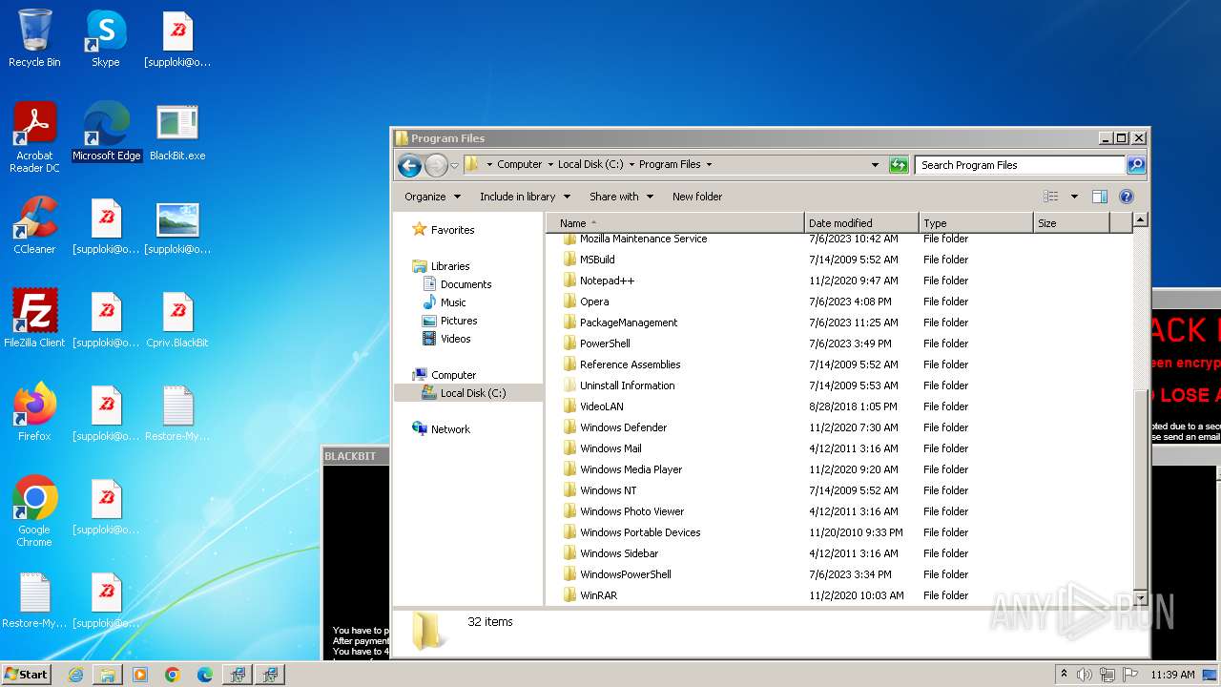Select the VideoLAN folder
Screen dimensions: 1221x687
[601, 406]
